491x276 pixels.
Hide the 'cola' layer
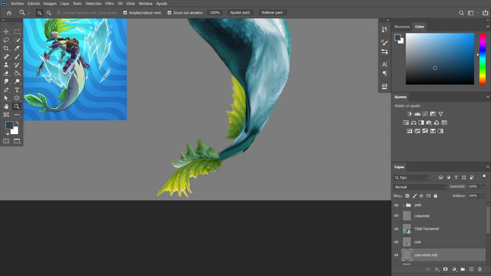tap(396, 242)
